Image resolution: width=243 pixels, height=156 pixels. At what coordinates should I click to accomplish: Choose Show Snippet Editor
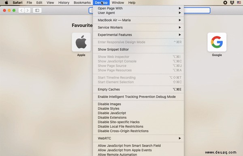(139, 49)
